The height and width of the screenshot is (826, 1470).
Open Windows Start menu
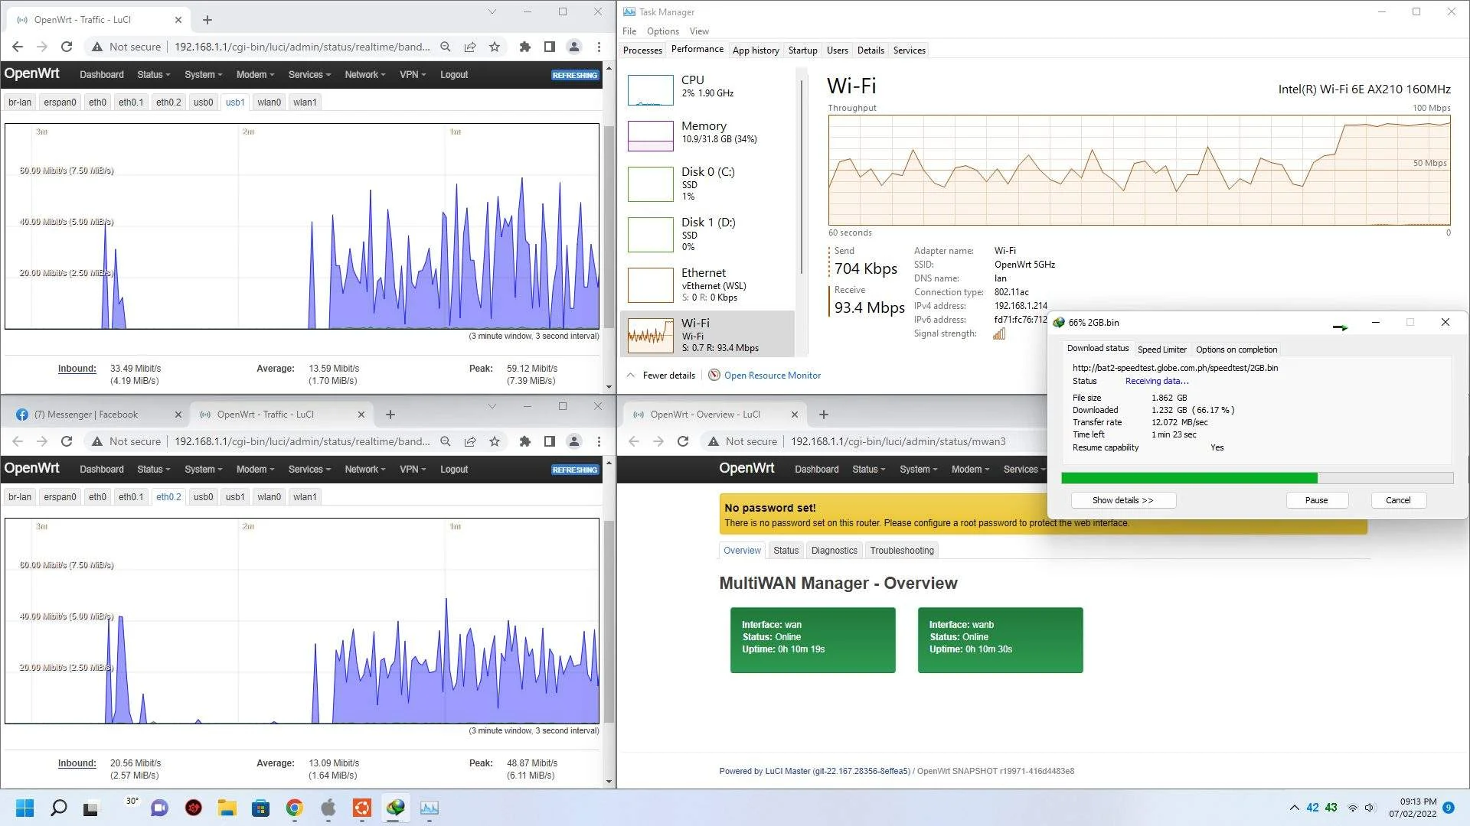coord(25,808)
